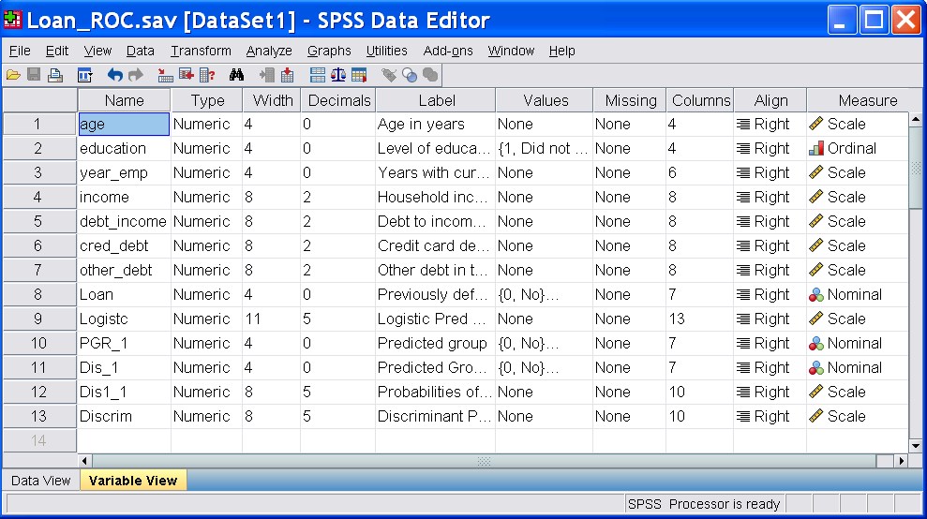This screenshot has height=519, width=927.
Task: Click the Measure column header
Action: point(867,100)
